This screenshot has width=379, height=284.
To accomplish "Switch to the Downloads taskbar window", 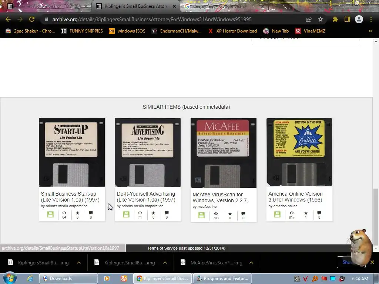I will (68, 278).
